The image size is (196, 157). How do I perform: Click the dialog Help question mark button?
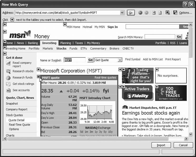185,4
